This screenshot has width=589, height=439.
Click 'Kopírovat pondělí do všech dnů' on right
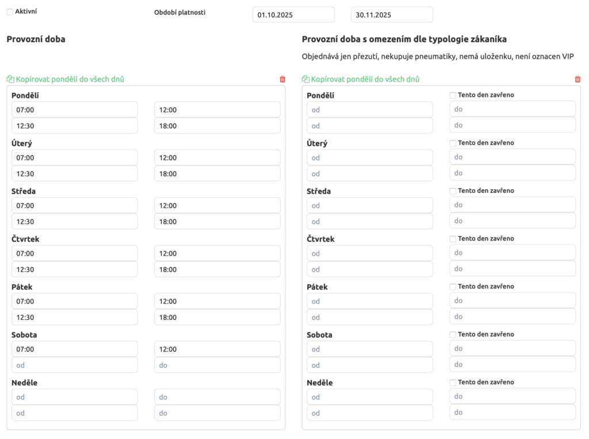point(365,79)
